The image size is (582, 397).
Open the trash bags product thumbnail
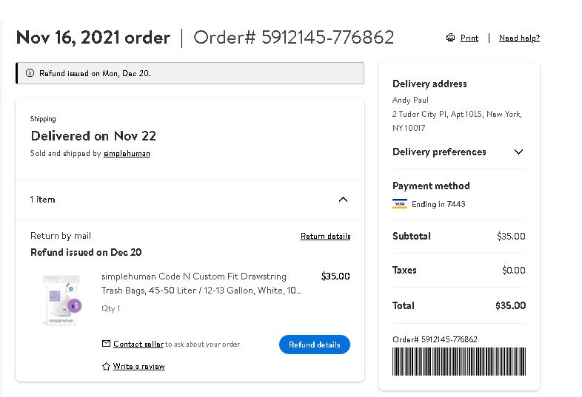[61, 299]
